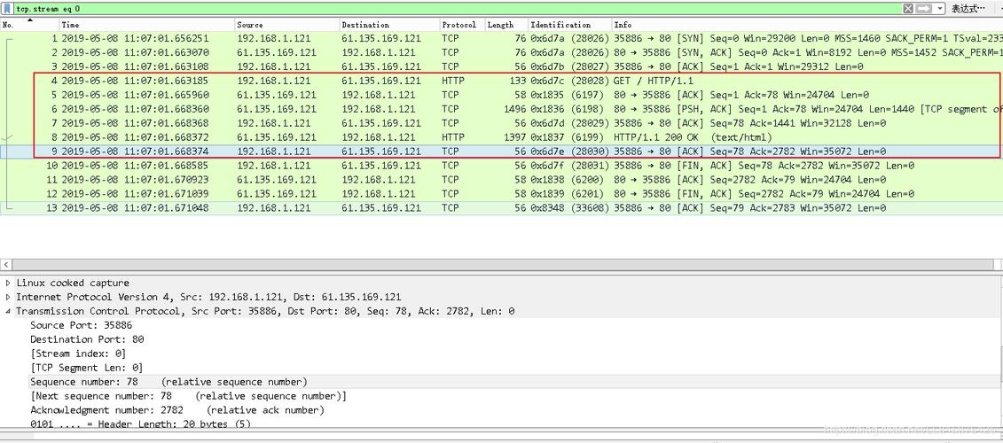Sort by the Info column header
Image resolution: width=1003 pixels, height=443 pixels.
[x=807, y=24]
